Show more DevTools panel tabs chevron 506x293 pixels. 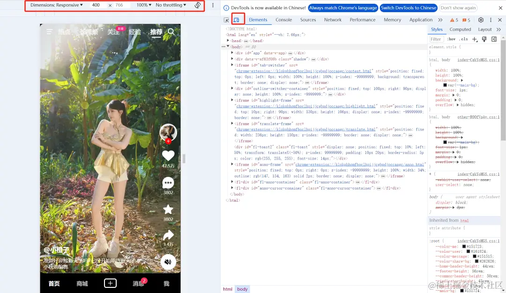tap(440, 20)
